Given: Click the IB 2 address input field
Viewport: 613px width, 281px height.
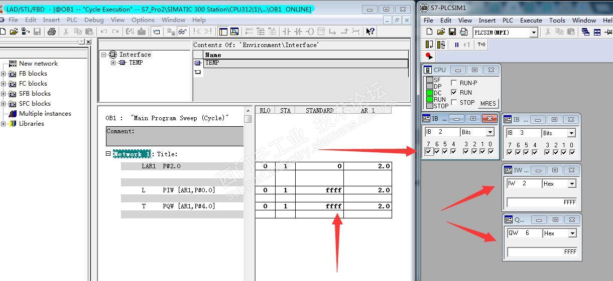Looking at the screenshot, I should 442,132.
